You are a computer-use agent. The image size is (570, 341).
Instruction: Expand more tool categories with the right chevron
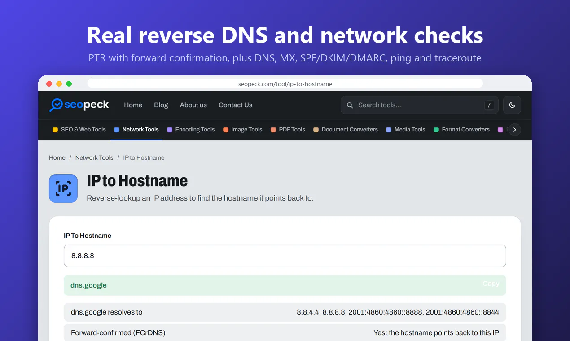[514, 130]
